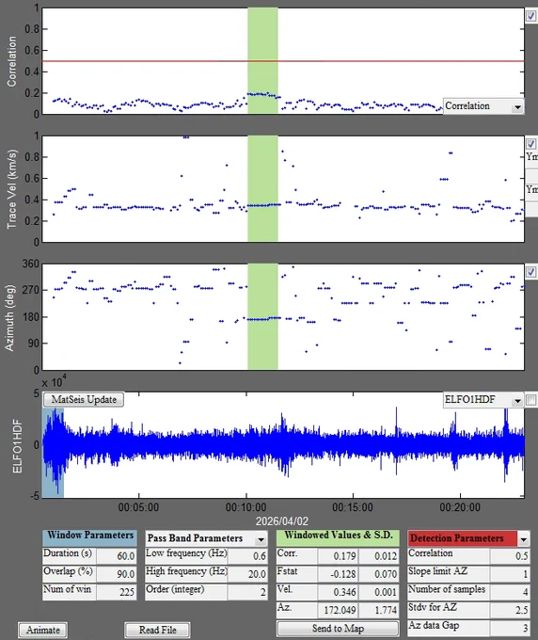
Task: Uncheck the Correlation plot checkbox
Action: pos(530,16)
